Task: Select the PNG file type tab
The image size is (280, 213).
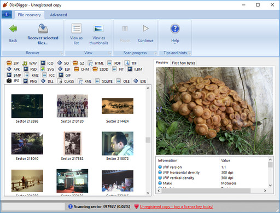Action: (30, 81)
